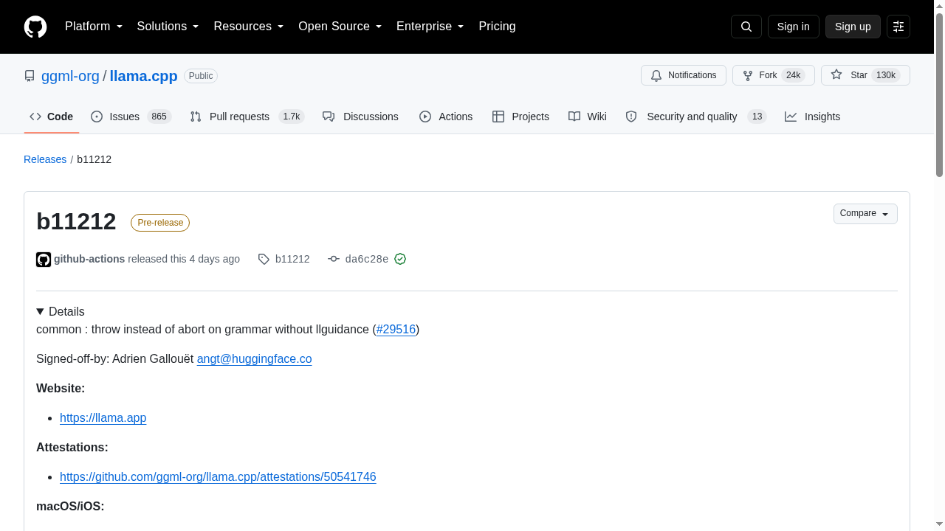Go back to Releases breadcrumb
Image resolution: width=945 pixels, height=531 pixels.
tap(45, 159)
